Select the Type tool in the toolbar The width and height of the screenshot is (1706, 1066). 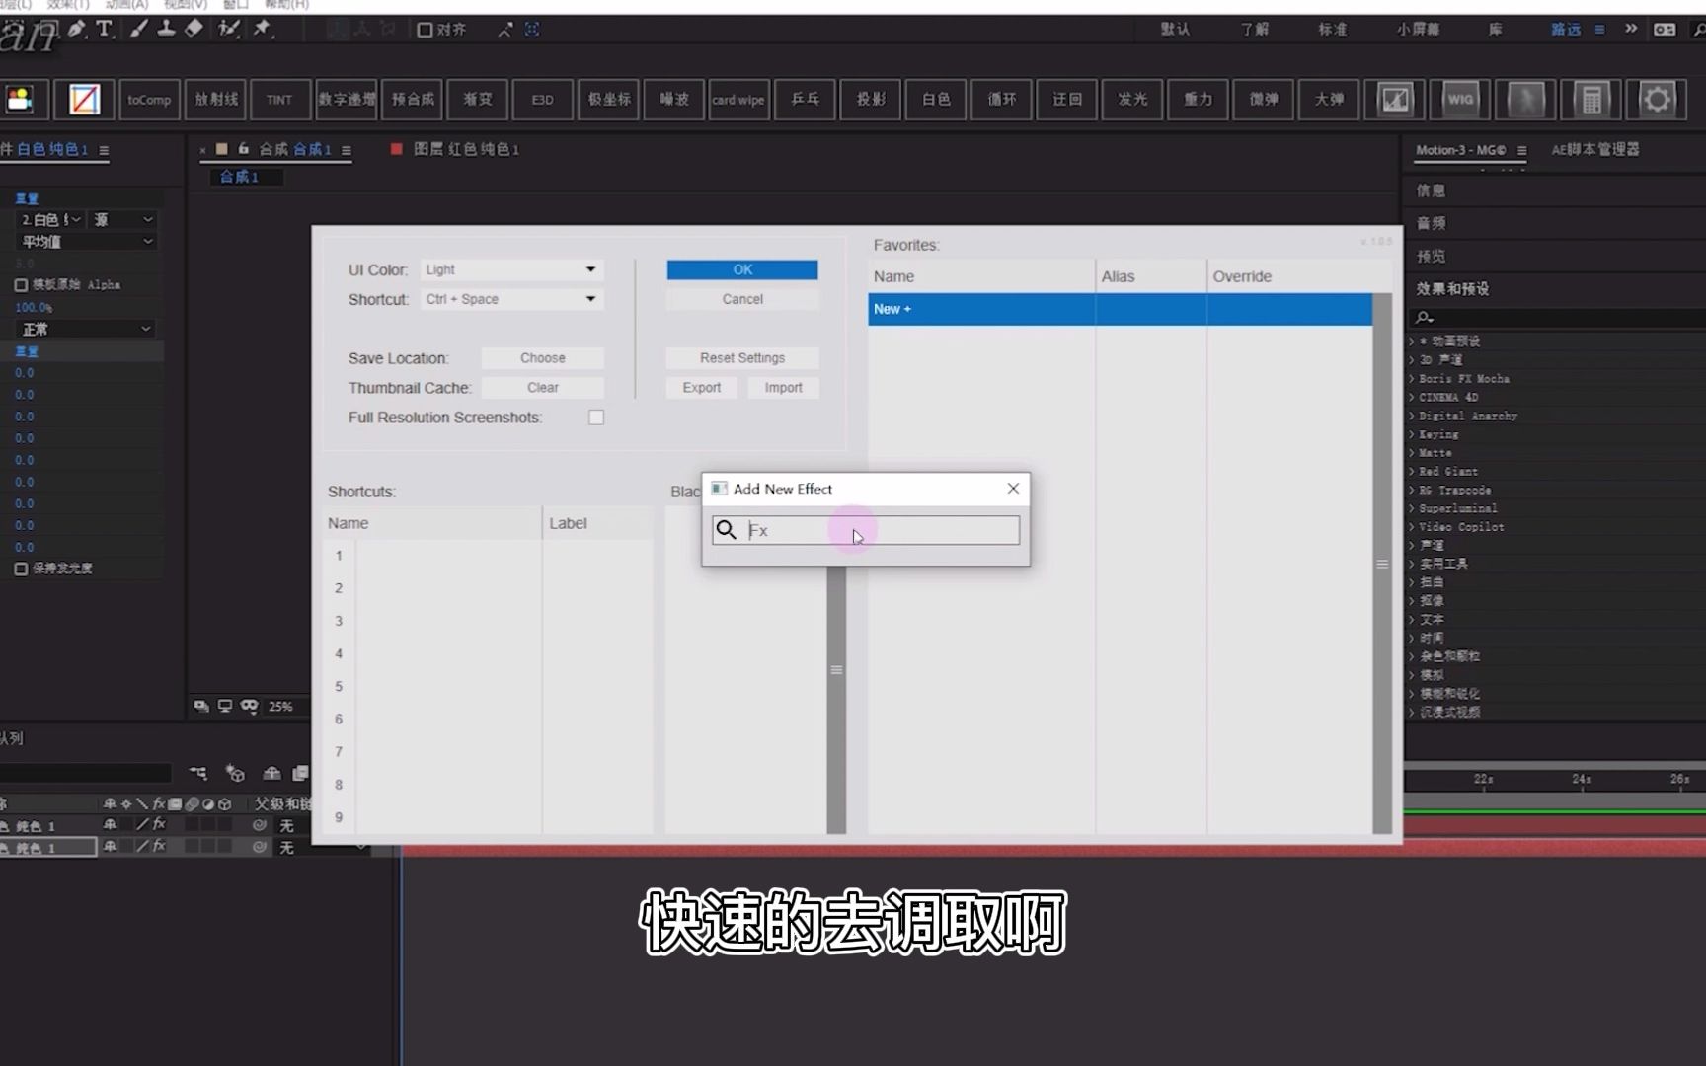tap(104, 29)
